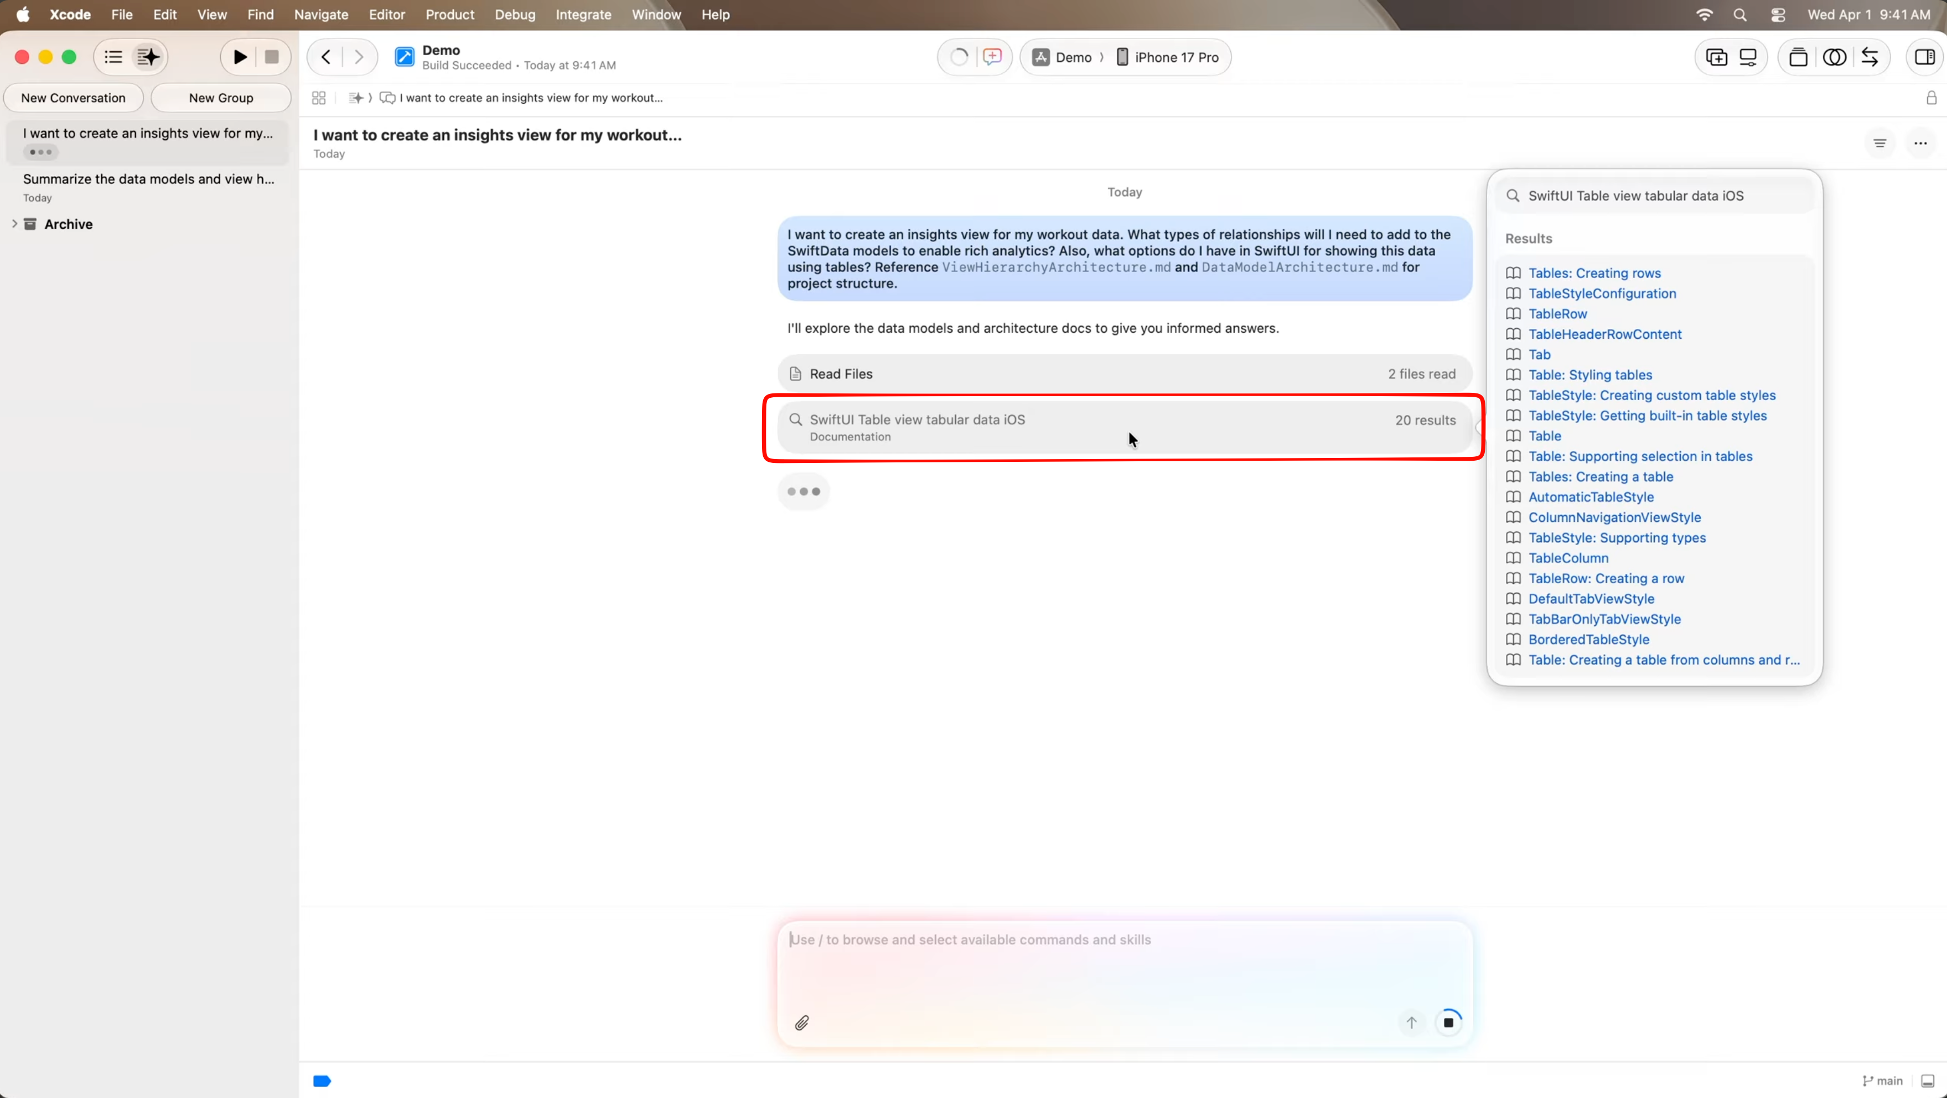
Task: Open the conversation filter lines icon
Action: point(1880,143)
